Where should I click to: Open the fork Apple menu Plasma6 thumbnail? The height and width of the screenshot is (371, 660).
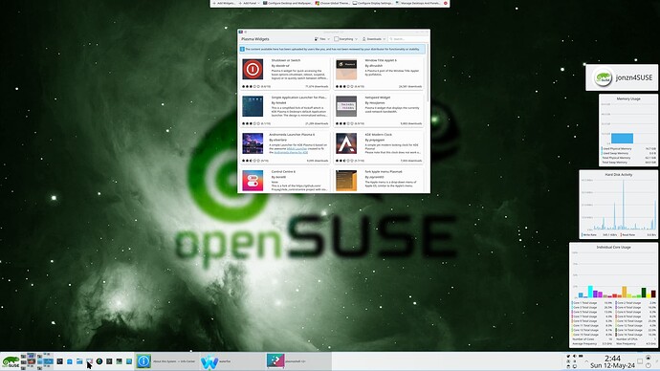pyautogui.click(x=346, y=180)
